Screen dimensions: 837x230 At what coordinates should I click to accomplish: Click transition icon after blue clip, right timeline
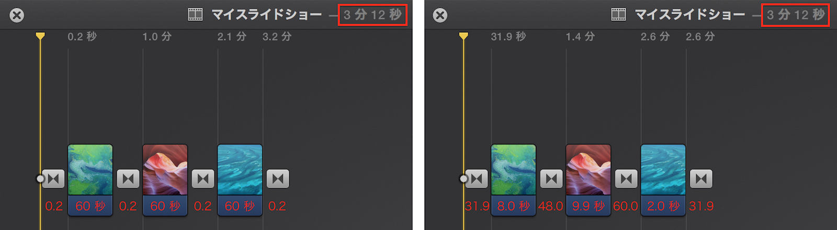point(701,179)
